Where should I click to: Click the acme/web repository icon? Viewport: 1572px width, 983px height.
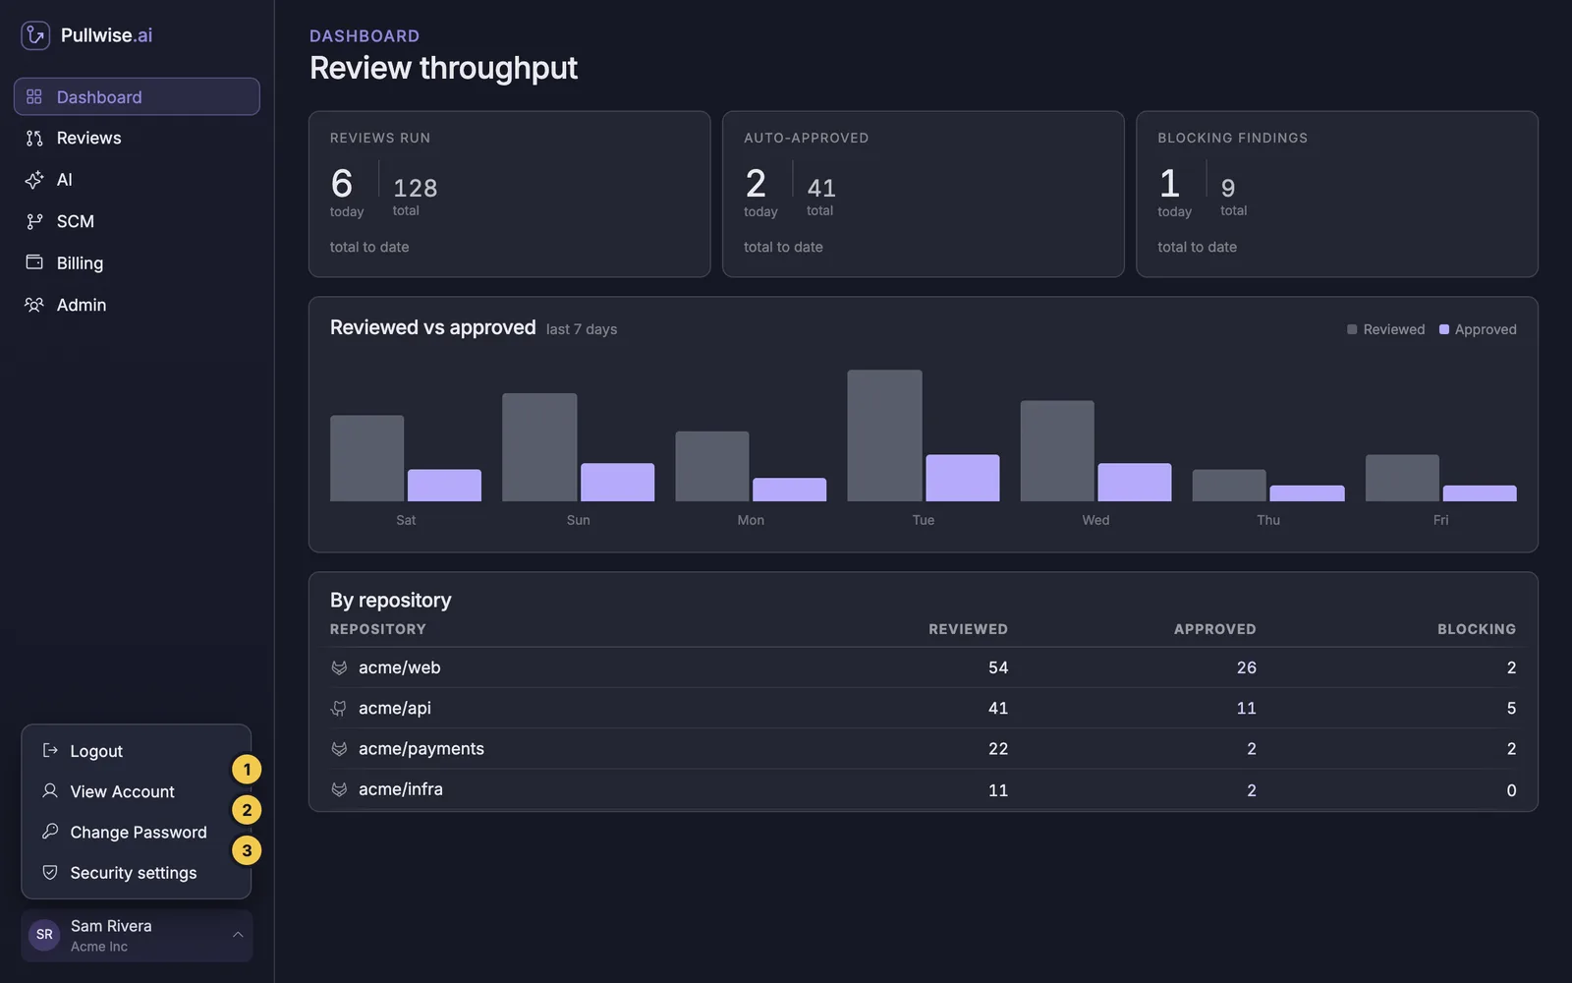(x=339, y=667)
